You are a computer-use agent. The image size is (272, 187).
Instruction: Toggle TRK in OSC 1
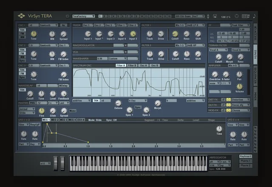click(22, 30)
